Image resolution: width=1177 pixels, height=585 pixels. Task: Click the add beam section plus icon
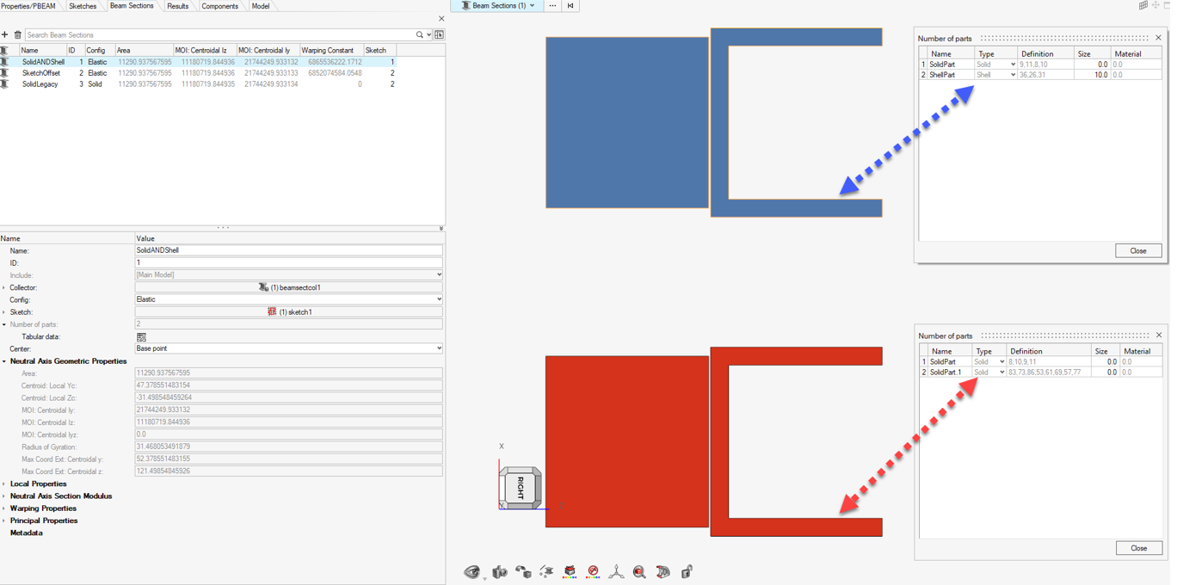pos(5,35)
